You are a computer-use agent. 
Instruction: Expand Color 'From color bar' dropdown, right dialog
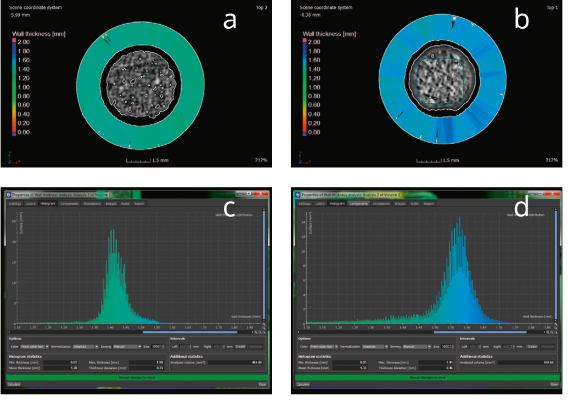tap(324, 347)
